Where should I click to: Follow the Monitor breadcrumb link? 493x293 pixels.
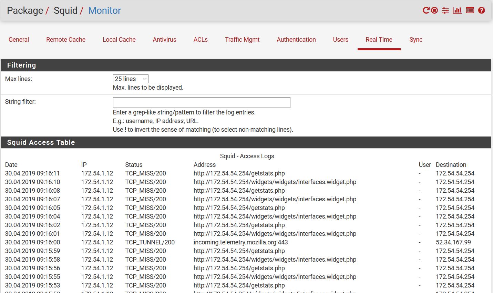click(104, 11)
